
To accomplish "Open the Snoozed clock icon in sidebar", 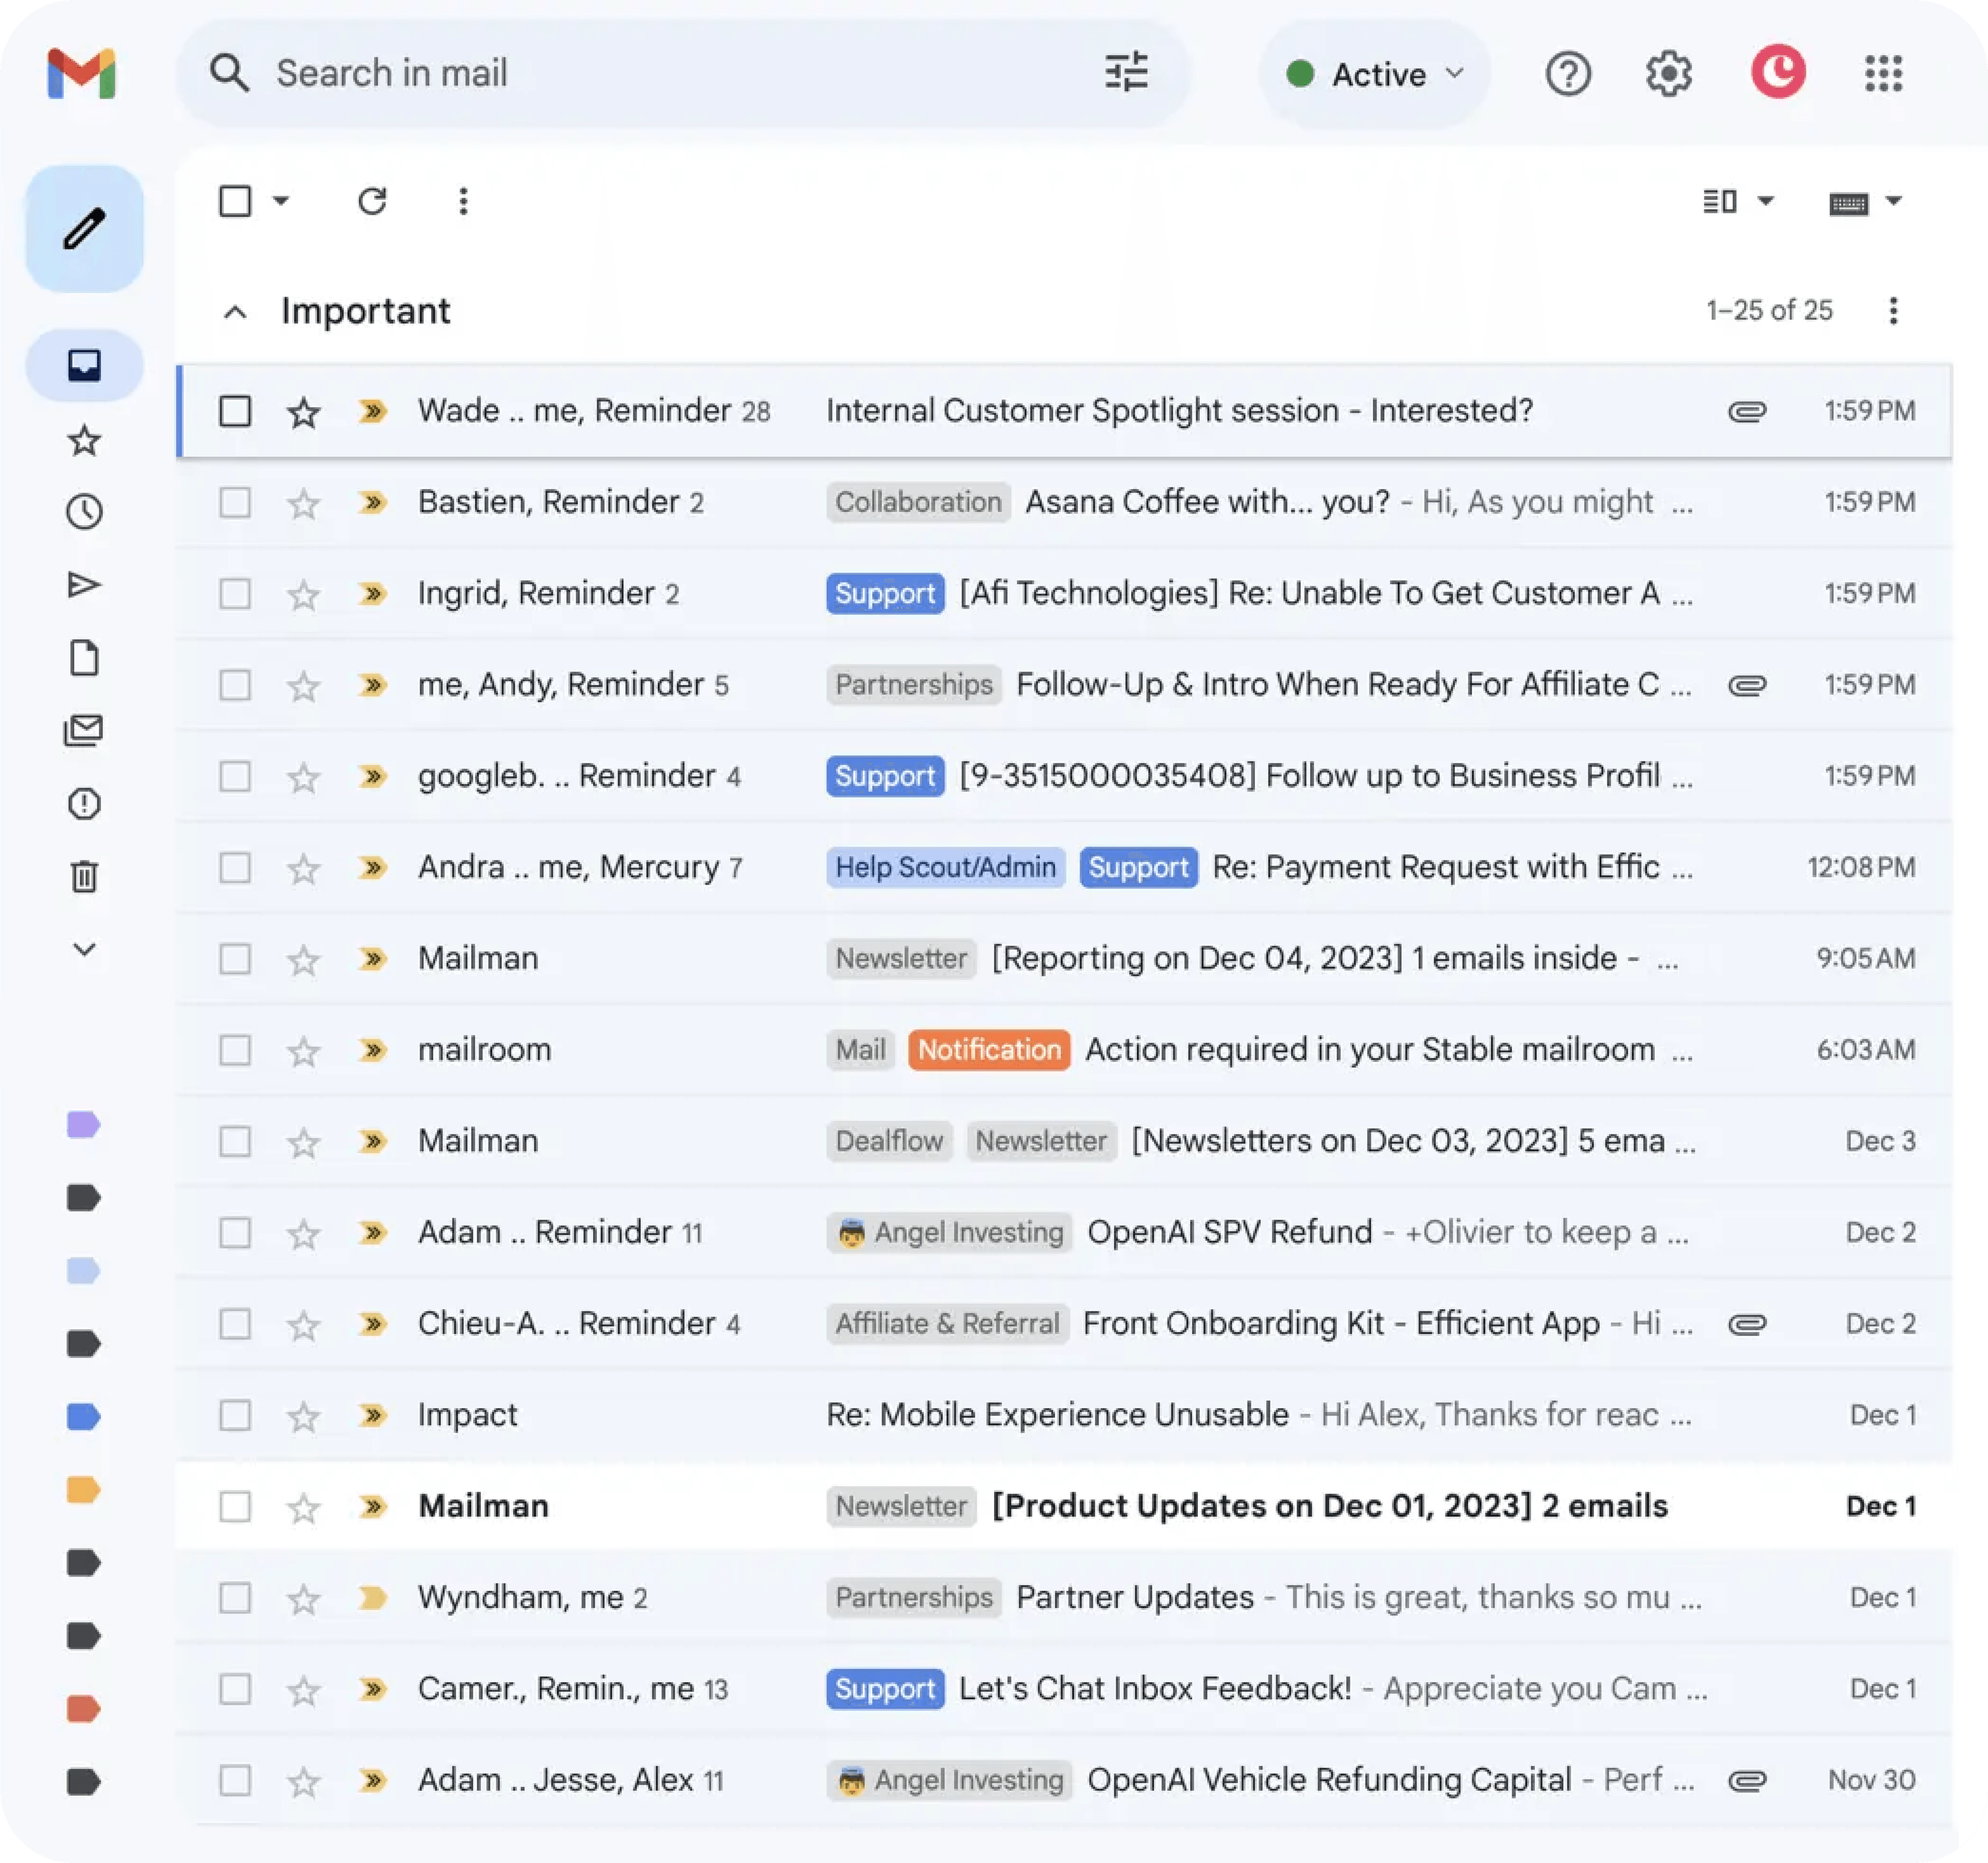I will [x=84, y=512].
